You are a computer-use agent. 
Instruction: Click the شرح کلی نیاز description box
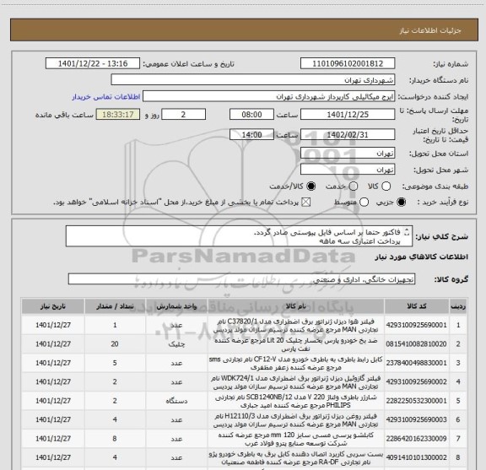click(239, 236)
